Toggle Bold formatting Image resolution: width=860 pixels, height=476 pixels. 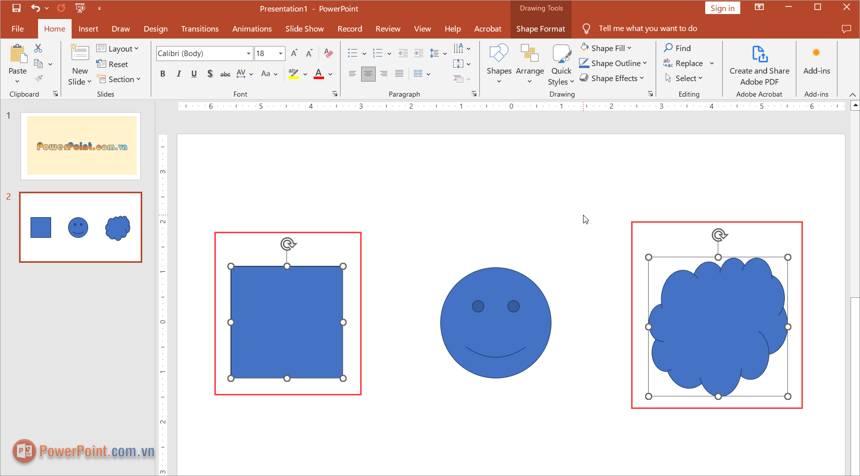coord(163,74)
